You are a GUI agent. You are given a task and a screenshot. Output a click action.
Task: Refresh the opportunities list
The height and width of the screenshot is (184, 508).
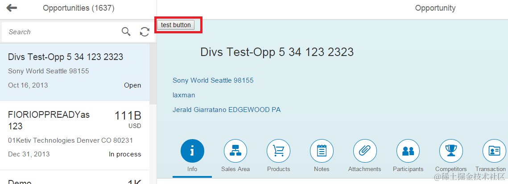point(145,32)
